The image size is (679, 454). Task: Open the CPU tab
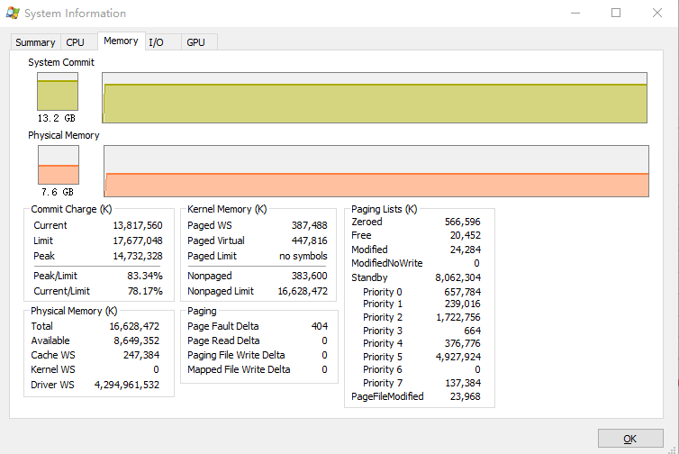coord(75,42)
